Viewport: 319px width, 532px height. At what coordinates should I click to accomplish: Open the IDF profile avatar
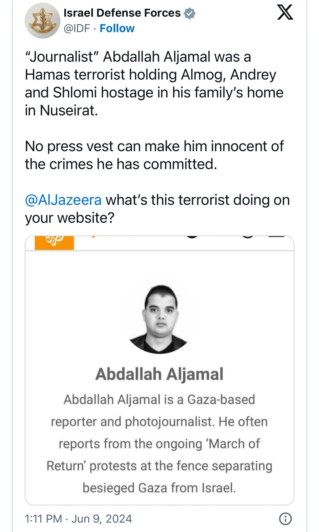42,21
